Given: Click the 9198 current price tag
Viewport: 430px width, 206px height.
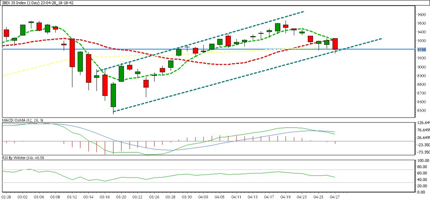Looking at the screenshot, I should (423, 49).
